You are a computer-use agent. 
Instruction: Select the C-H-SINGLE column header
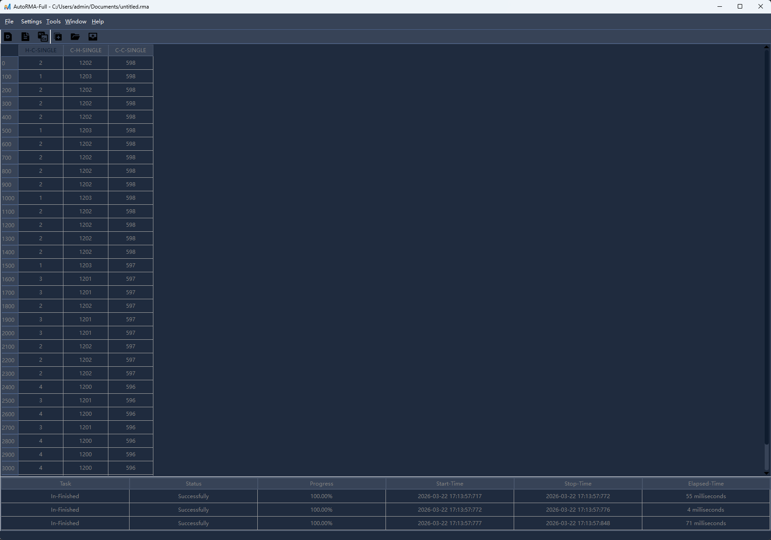point(86,50)
